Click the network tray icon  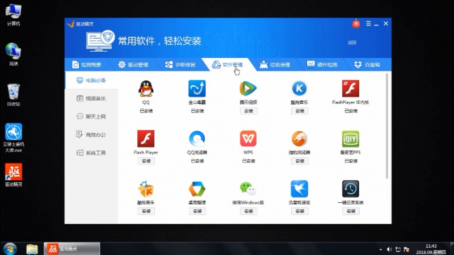pos(398,249)
